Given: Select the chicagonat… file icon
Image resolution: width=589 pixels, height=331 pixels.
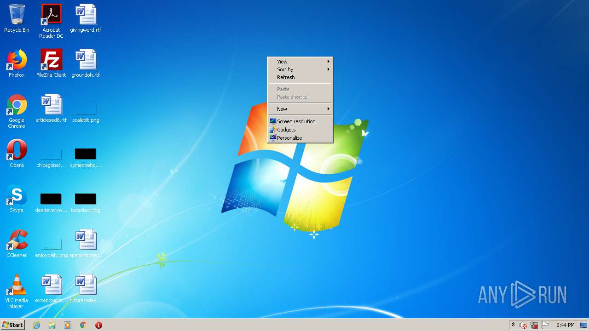Looking at the screenshot, I should coord(51,157).
